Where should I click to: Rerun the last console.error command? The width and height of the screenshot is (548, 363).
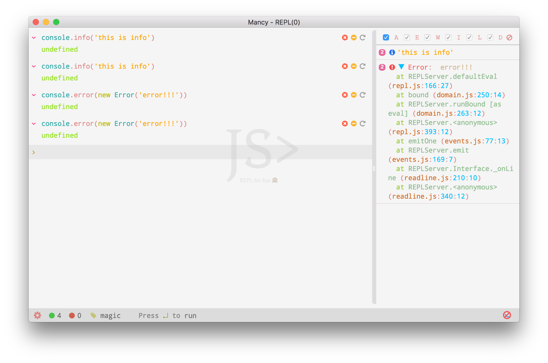coord(362,124)
